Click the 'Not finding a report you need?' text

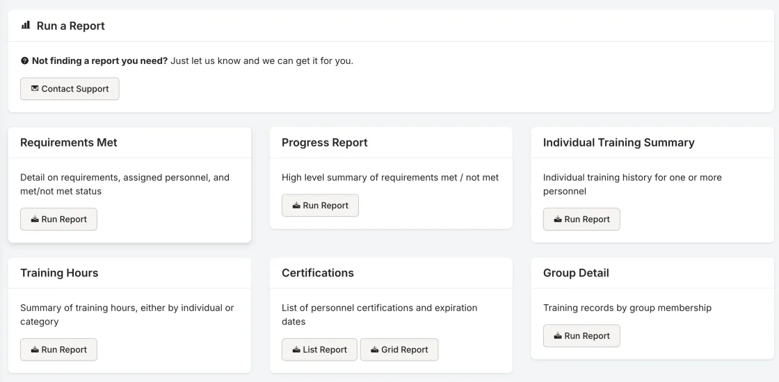coord(100,61)
